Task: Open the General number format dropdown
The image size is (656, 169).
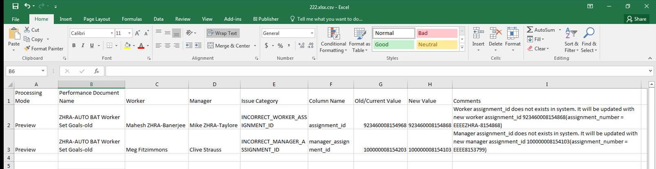Action: coord(312,33)
